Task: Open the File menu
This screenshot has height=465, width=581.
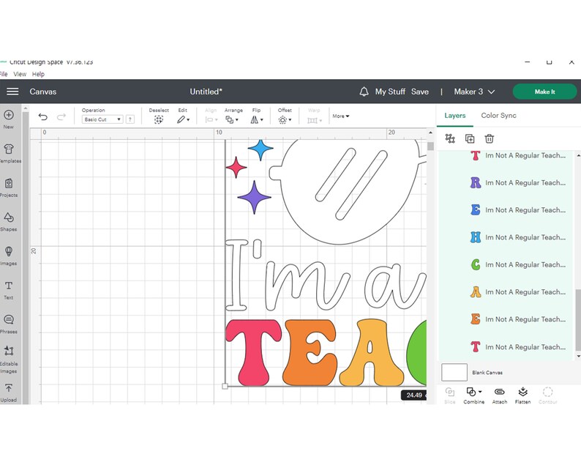Action: (4, 74)
